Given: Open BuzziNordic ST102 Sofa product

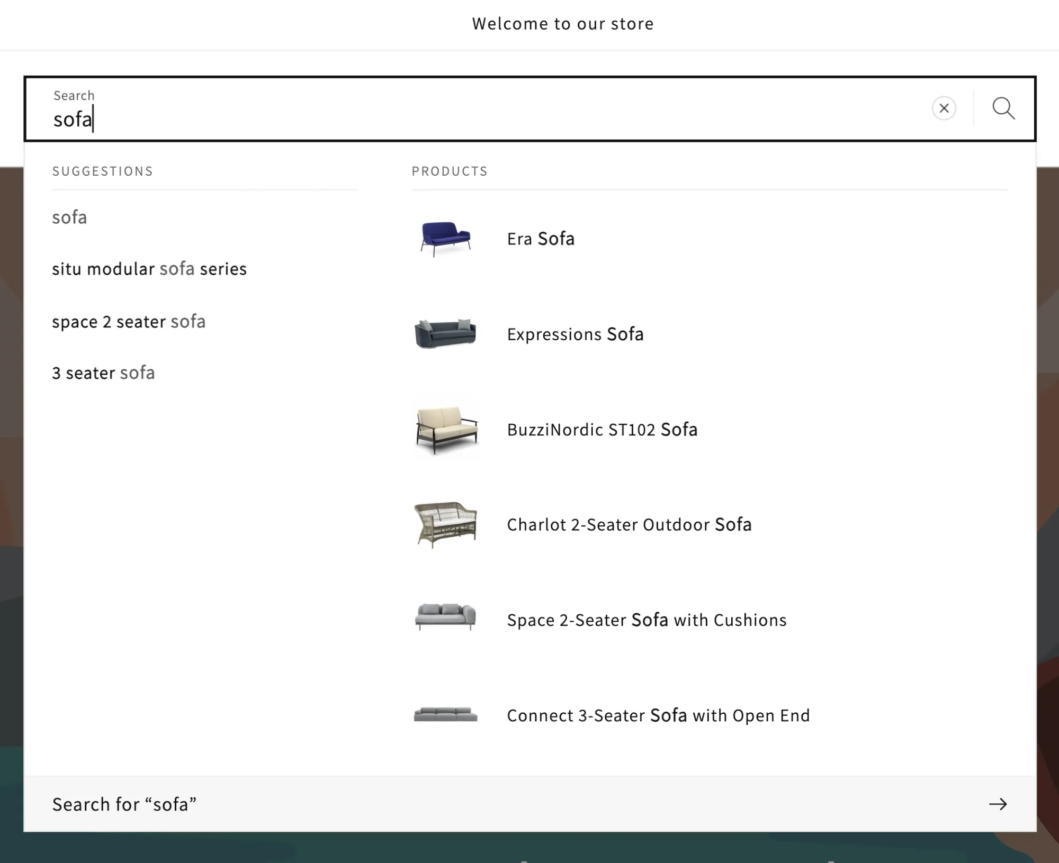Looking at the screenshot, I should (602, 429).
